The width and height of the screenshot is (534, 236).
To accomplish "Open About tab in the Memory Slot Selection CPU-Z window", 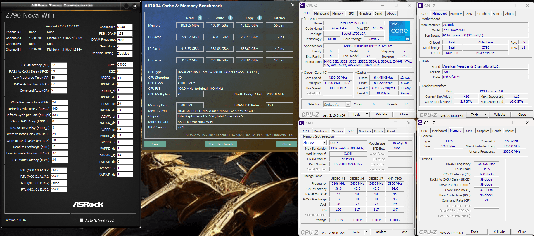I will (x=391, y=131).
